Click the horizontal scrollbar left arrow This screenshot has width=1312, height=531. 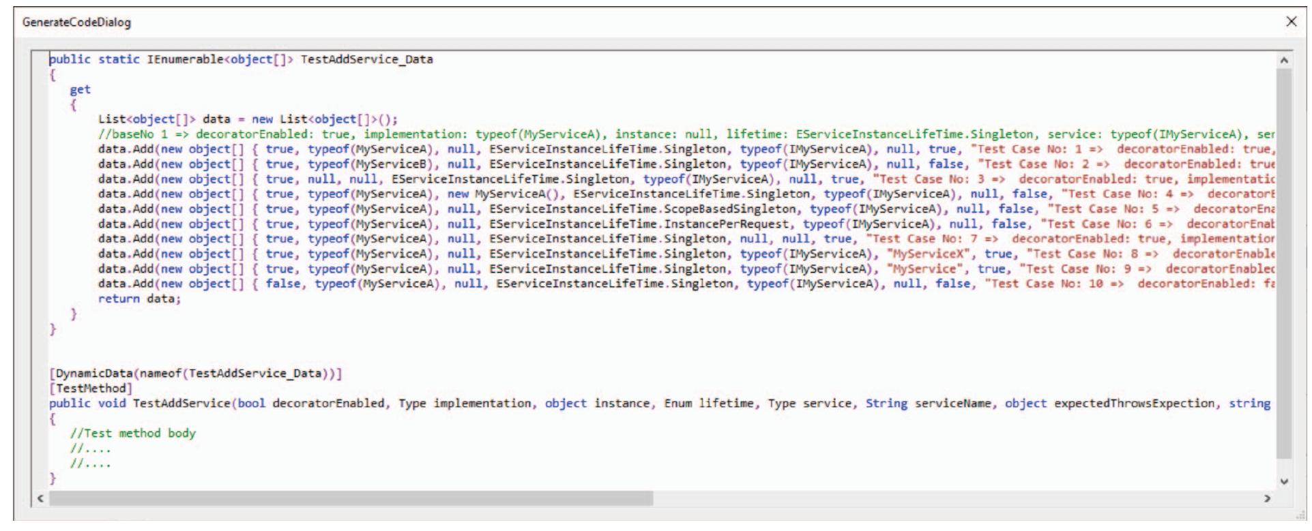(41, 499)
